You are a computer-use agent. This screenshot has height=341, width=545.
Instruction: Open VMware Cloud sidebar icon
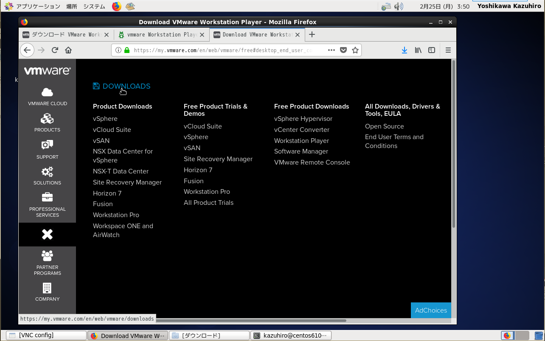pyautogui.click(x=47, y=92)
